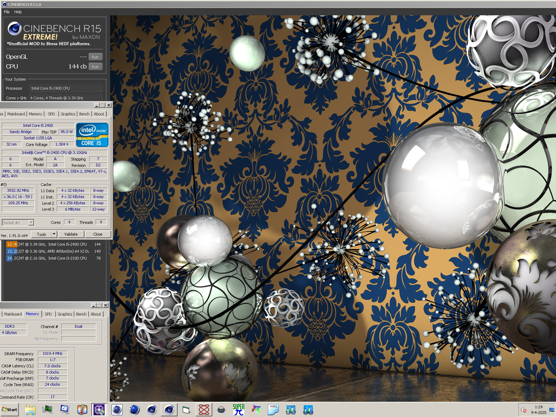The image size is (556, 417).
Task: Open About tab in upper CPU-Z window
Action: point(99,114)
